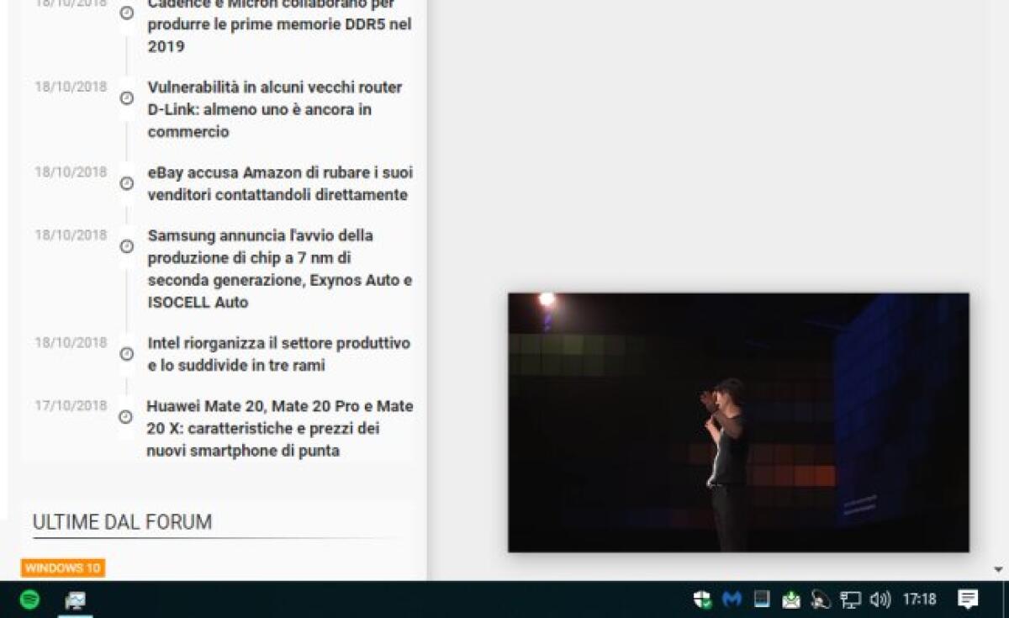
Task: Click the pen input device tray icon
Action: 818,600
